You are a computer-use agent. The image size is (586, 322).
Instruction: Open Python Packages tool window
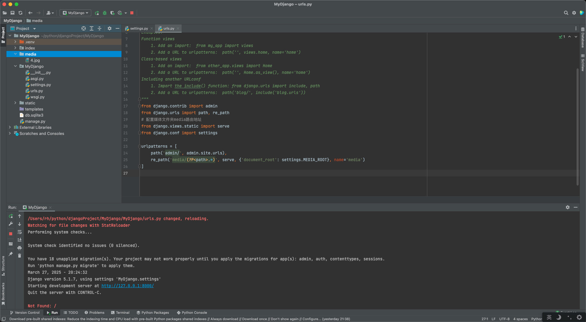pos(153,313)
